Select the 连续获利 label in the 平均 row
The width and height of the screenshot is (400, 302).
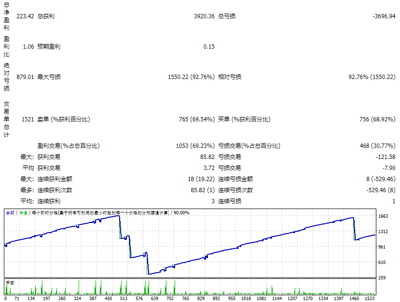(x=49, y=201)
